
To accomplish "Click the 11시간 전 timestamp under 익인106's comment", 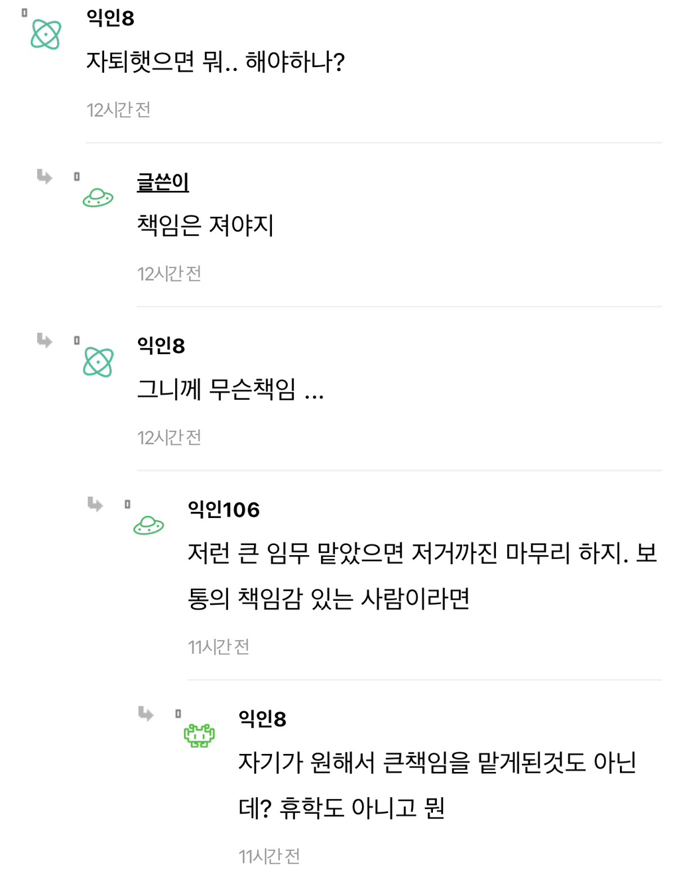I will pos(219,647).
